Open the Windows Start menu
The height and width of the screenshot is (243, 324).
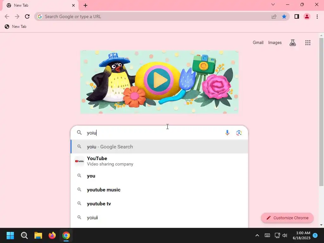[10, 235]
